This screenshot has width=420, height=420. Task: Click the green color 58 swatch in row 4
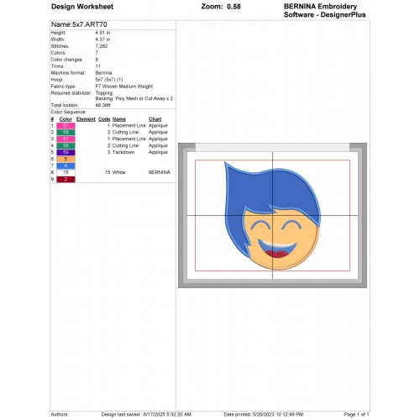pos(66,145)
